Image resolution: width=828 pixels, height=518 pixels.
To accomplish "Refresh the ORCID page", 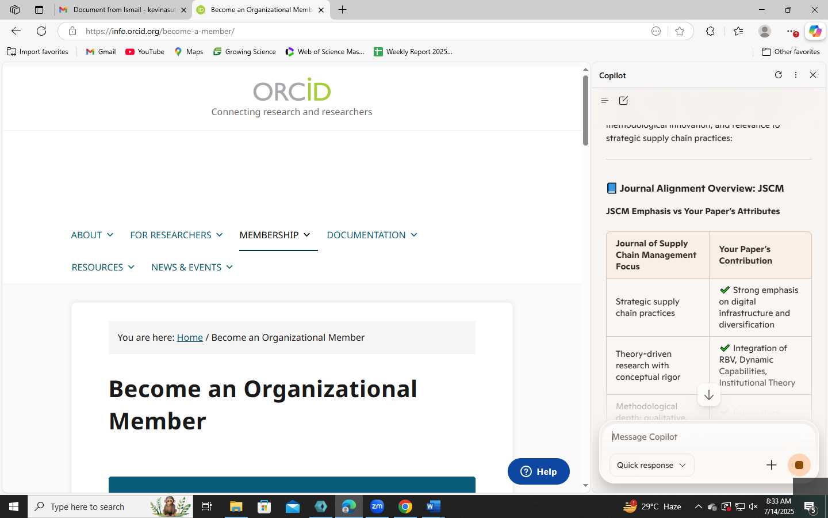I will [x=41, y=31].
